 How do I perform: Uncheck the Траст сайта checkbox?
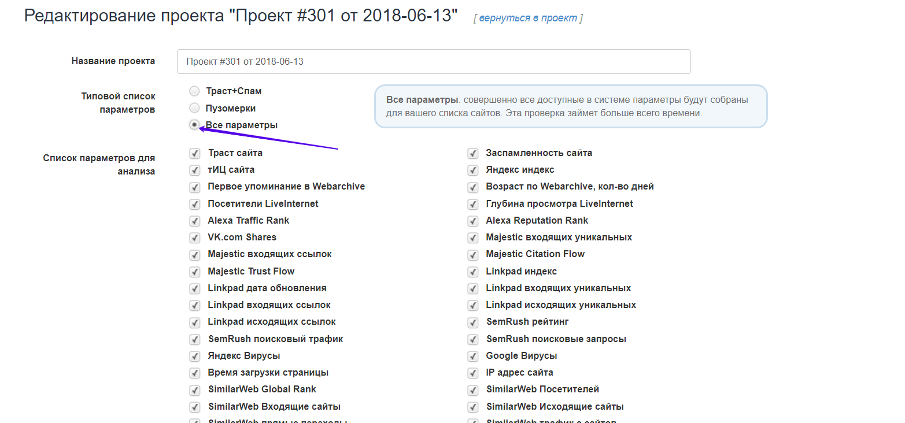[195, 153]
